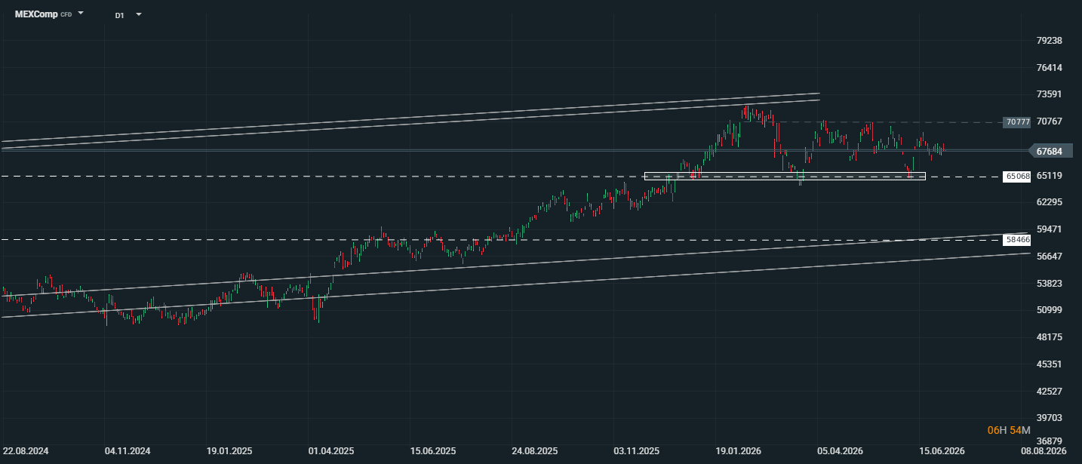
Task: Click the D1 timeframe label
Action: click(x=120, y=14)
